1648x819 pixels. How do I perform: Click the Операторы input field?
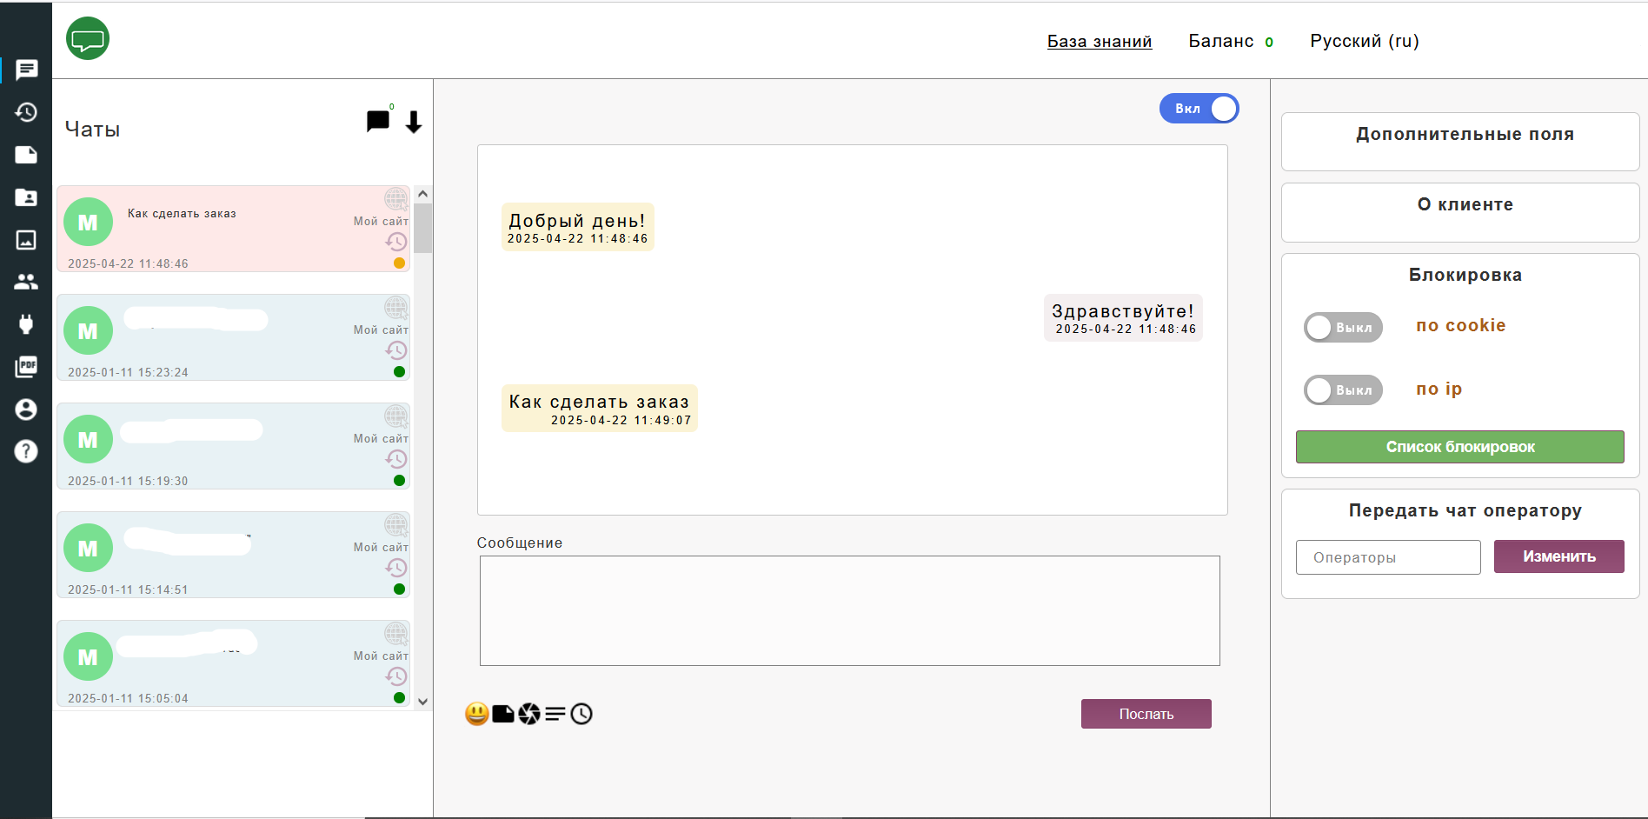pos(1387,557)
